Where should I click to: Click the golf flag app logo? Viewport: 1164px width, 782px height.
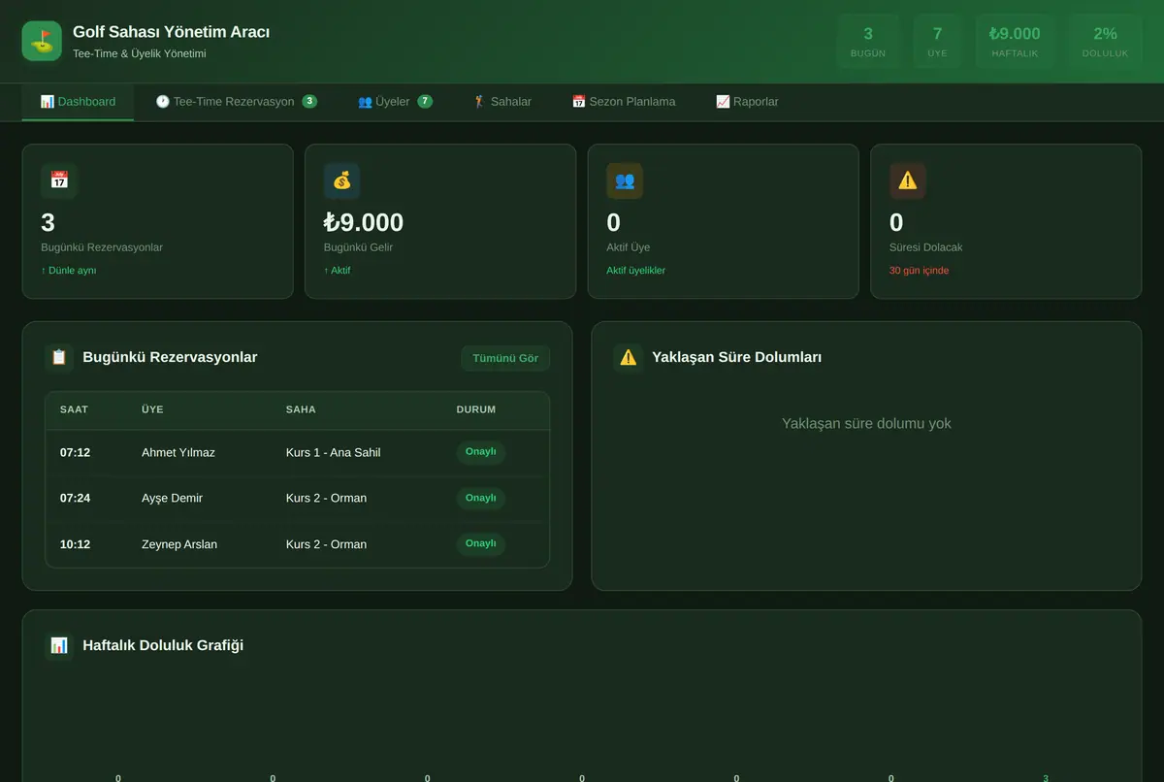[x=42, y=41]
